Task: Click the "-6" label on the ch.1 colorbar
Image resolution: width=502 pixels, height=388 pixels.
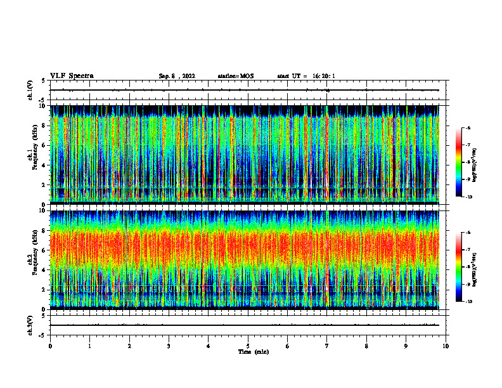Action: point(468,127)
